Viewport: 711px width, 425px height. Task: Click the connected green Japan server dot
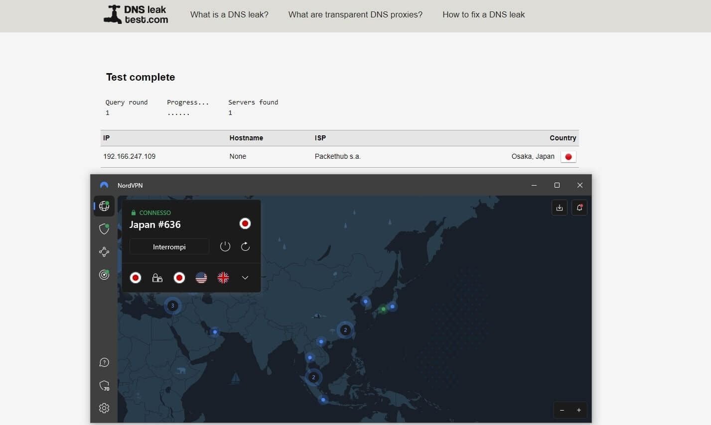tap(383, 309)
